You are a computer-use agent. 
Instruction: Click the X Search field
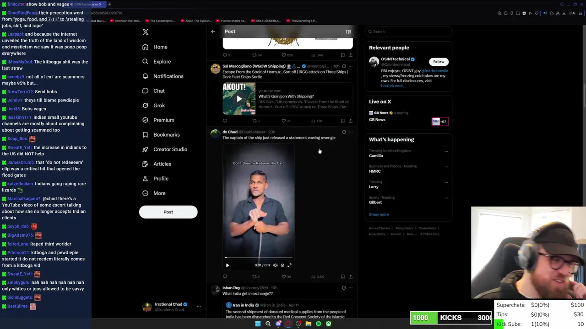pyautogui.click(x=409, y=32)
